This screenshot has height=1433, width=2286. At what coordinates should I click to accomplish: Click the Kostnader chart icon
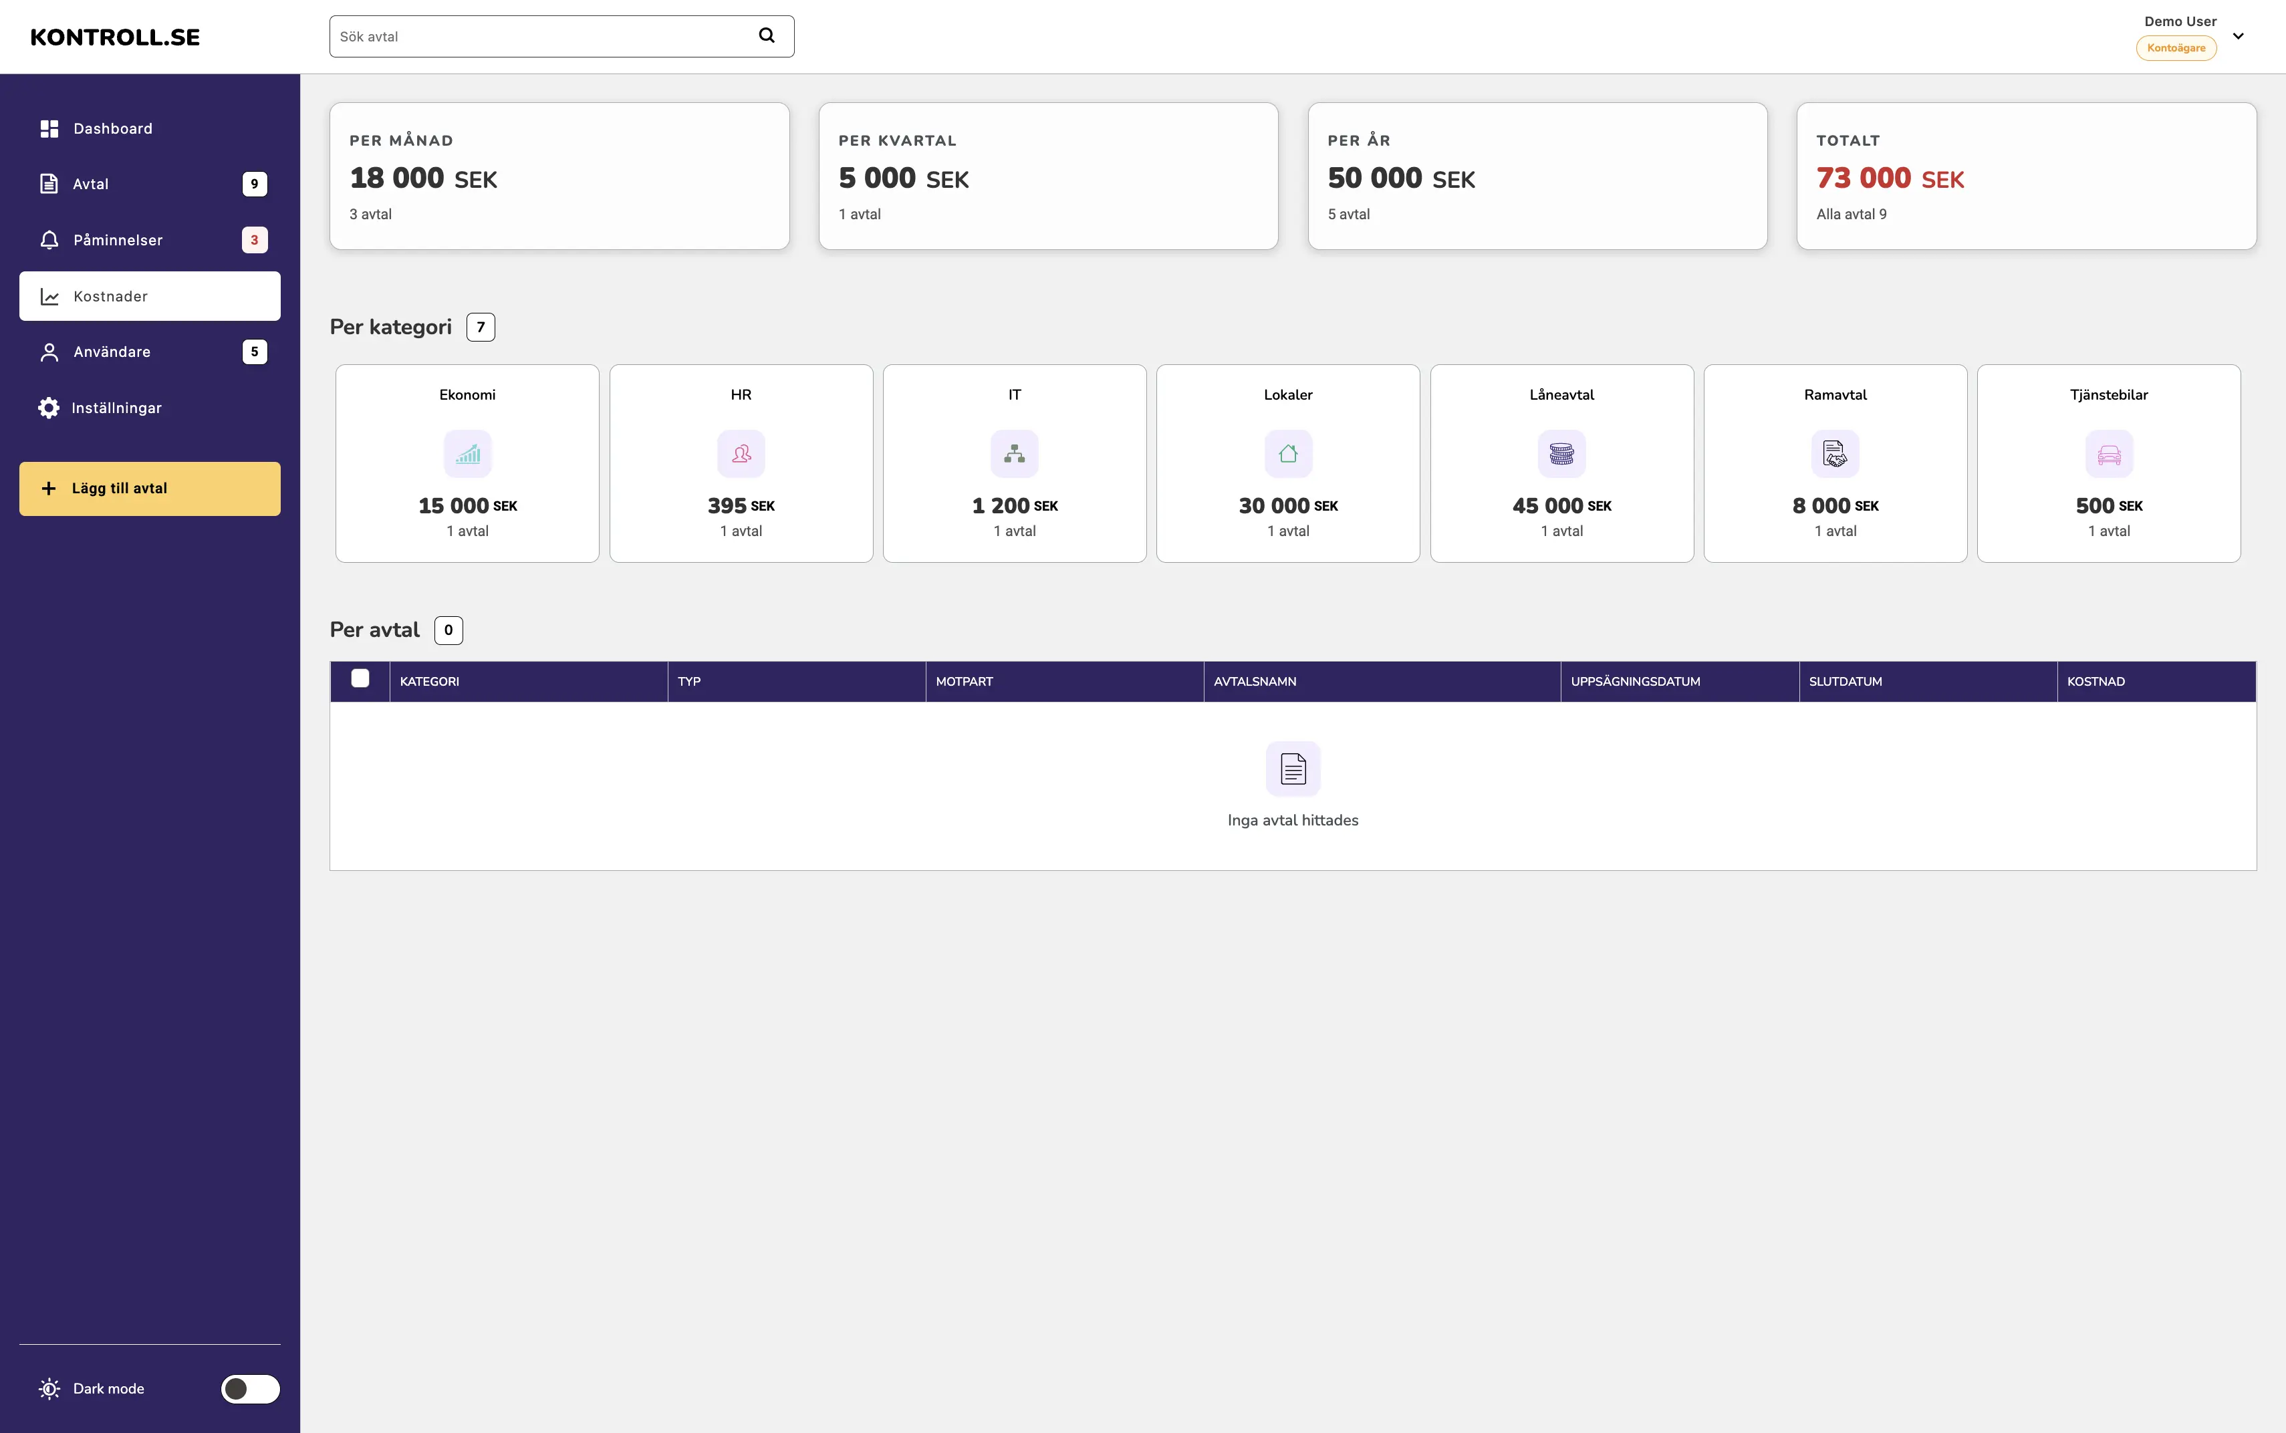point(49,297)
